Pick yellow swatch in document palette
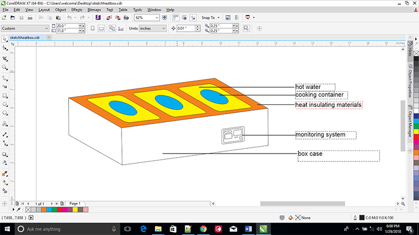This screenshot has width=419, height=235. pyautogui.click(x=75, y=209)
